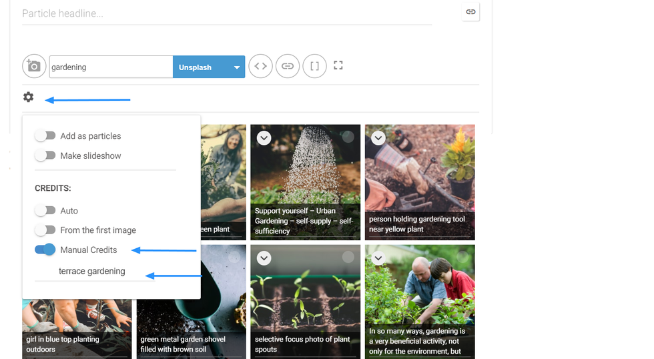Click the link icon beside headline
The height and width of the screenshot is (359, 654).
470,12
